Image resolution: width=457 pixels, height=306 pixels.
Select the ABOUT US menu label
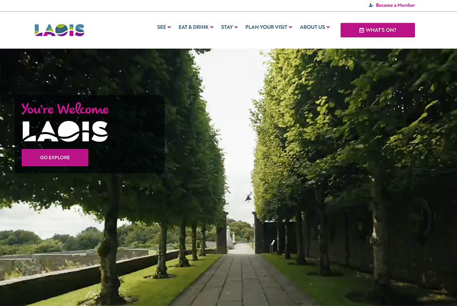(x=312, y=27)
